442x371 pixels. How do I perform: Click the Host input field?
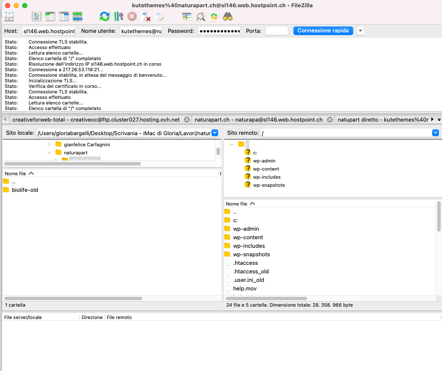[49, 31]
